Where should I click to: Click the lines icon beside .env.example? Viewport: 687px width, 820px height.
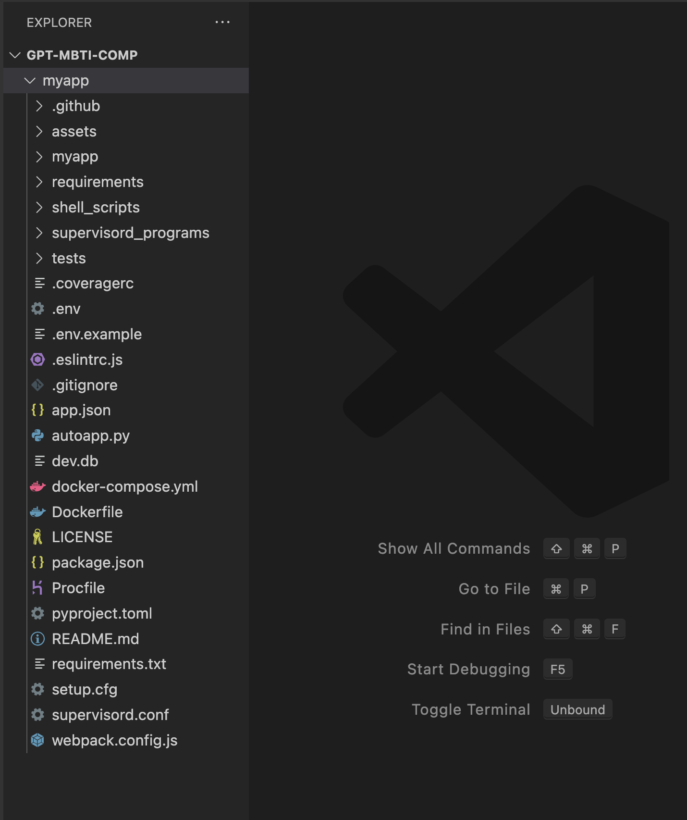coord(39,334)
